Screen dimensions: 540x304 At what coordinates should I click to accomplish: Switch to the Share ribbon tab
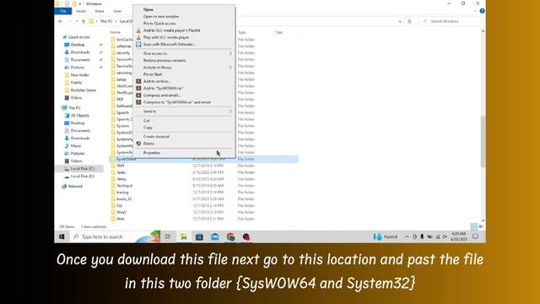point(100,11)
